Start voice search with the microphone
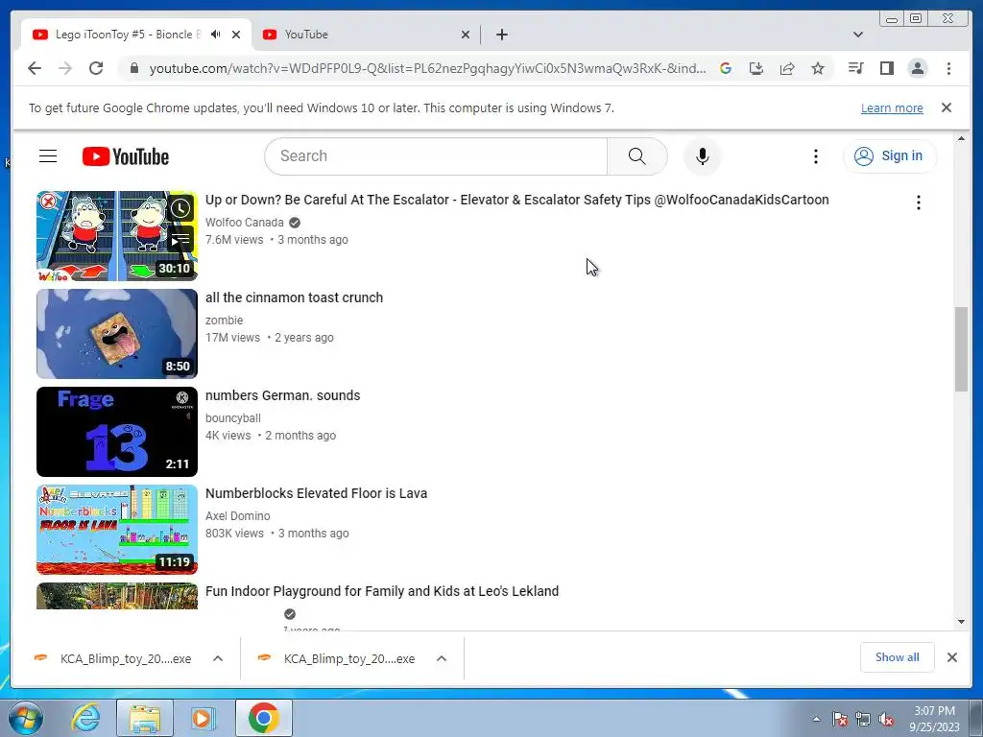The width and height of the screenshot is (983, 737). [x=702, y=156]
